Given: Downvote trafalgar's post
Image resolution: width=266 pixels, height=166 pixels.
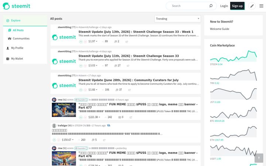Looking at the screenshot, I should click(x=59, y=140).
